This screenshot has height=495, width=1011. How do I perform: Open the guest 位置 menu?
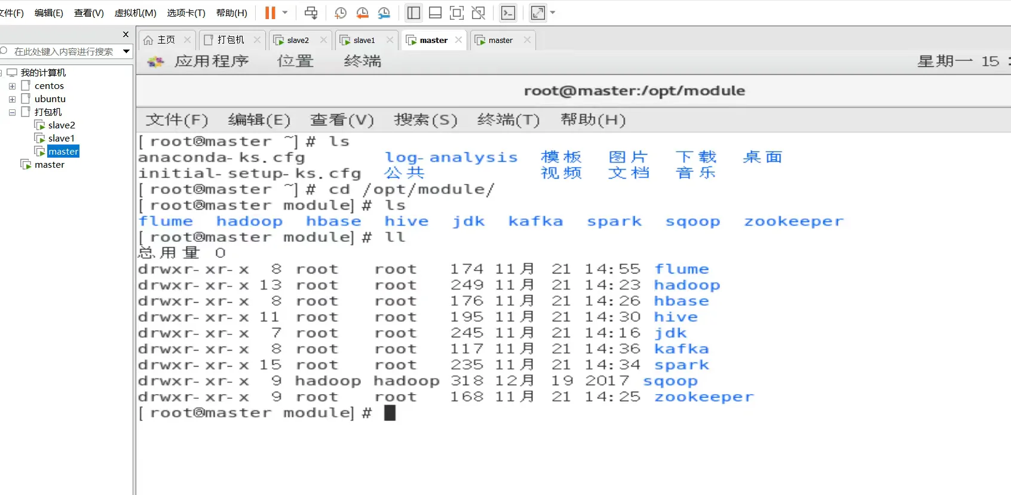(x=295, y=61)
